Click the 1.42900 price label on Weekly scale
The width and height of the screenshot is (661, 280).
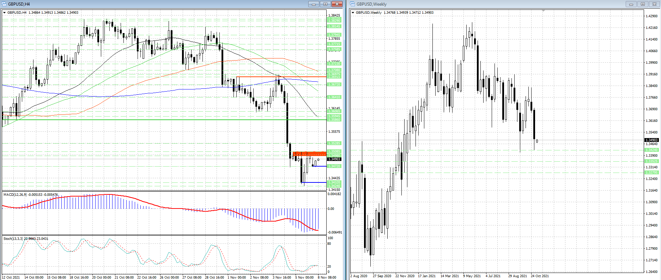click(651, 16)
